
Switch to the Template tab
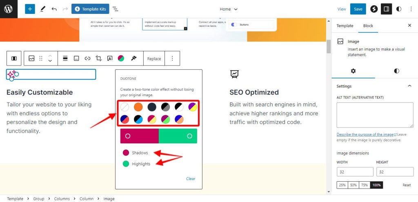[x=345, y=26]
